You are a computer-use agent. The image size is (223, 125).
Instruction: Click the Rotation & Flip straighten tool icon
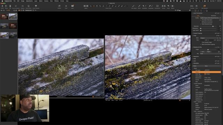coord(219,52)
